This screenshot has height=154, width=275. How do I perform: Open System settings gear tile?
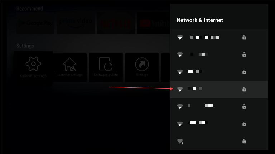(x=33, y=68)
